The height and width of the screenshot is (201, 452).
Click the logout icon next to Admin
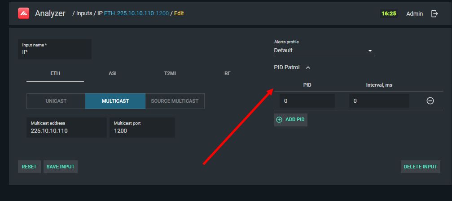point(434,13)
